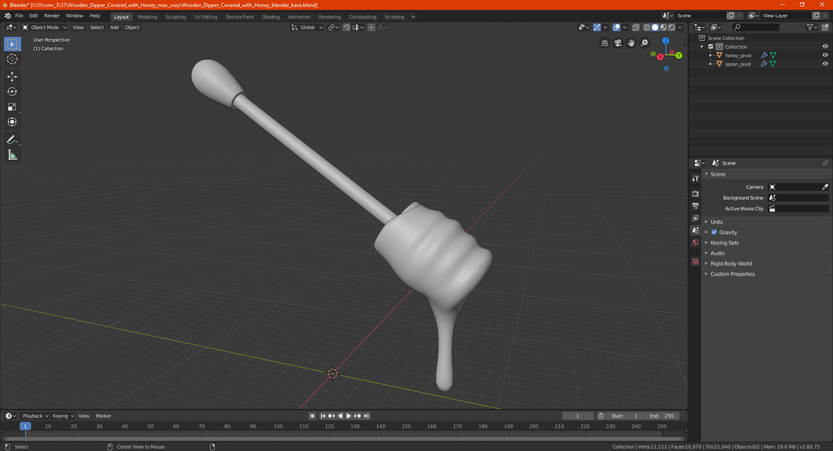
Task: Toggle viewport overlays
Action: click(x=617, y=27)
